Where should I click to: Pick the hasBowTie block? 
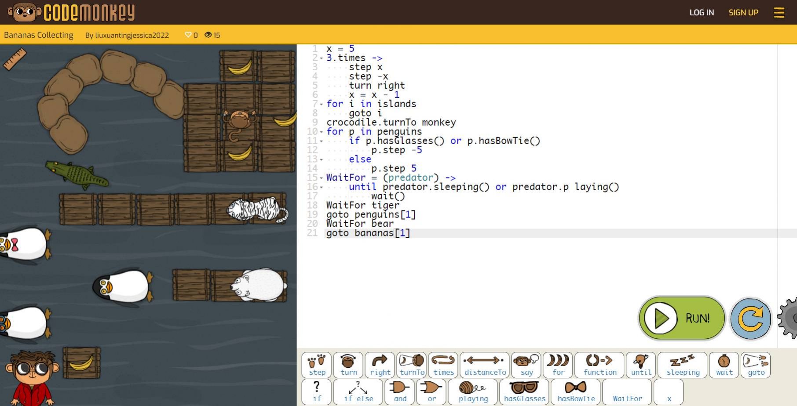[576, 391]
